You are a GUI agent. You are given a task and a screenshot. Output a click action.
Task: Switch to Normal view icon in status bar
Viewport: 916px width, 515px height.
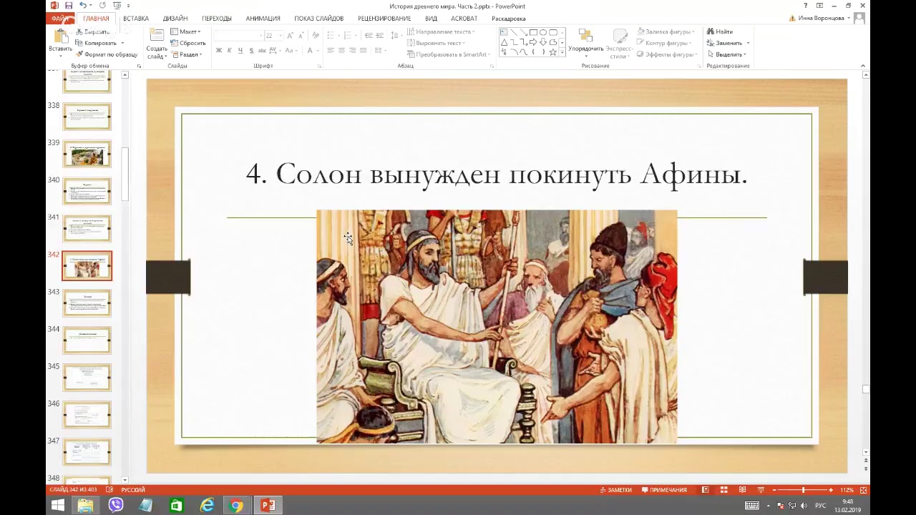[x=706, y=490]
